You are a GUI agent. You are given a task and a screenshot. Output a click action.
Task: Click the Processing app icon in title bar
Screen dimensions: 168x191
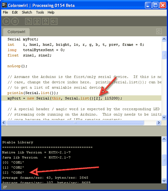click(x=4, y=5)
